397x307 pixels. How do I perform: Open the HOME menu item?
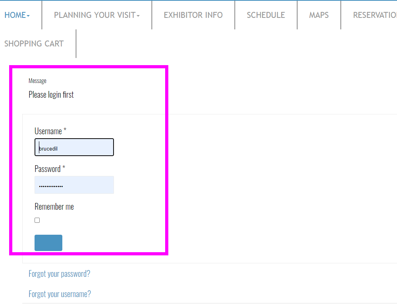click(15, 15)
